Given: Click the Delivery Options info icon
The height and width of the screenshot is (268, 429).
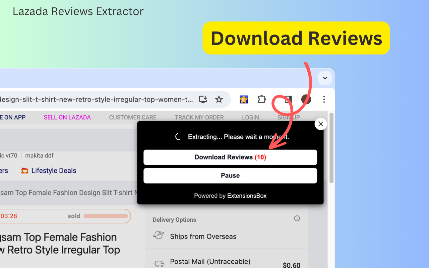Looking at the screenshot, I should (x=297, y=218).
